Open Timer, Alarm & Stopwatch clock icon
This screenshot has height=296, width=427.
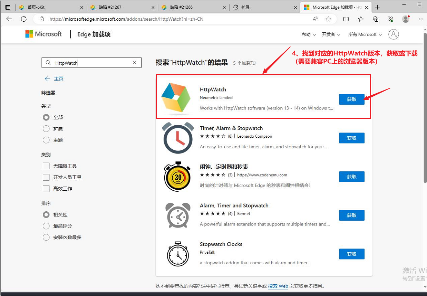point(178,138)
